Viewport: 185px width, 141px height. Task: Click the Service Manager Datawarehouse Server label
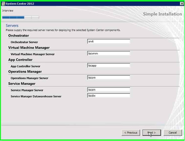click(36, 96)
